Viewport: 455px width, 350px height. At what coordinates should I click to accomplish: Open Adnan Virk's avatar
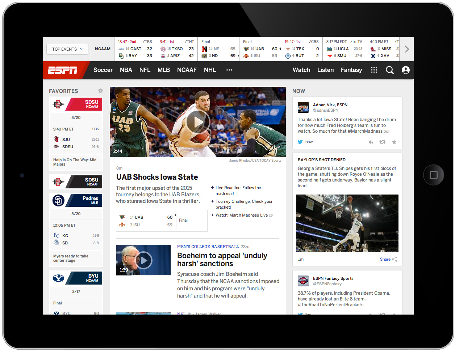303,107
